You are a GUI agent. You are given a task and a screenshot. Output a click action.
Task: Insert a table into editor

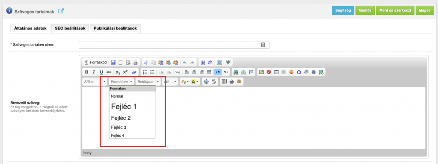(x=276, y=72)
